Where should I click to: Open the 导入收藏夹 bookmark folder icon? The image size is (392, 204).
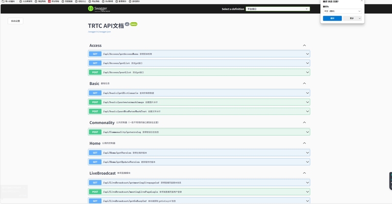[x=3, y=1]
